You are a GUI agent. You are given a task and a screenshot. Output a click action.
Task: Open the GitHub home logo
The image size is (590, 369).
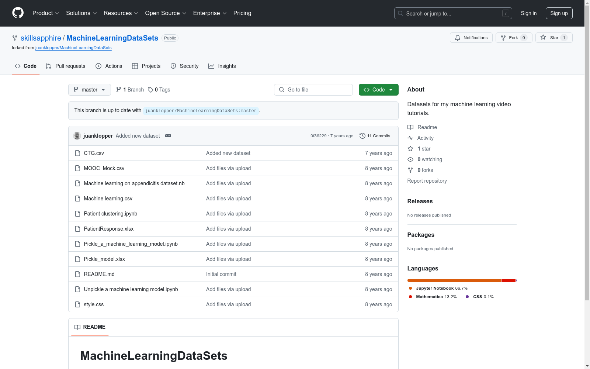tap(18, 13)
